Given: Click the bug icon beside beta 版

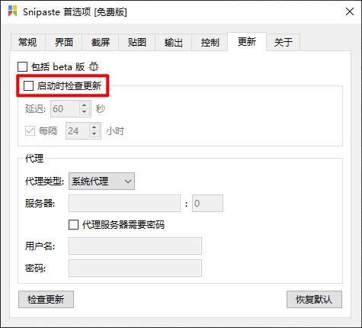Looking at the screenshot, I should click(x=94, y=66).
